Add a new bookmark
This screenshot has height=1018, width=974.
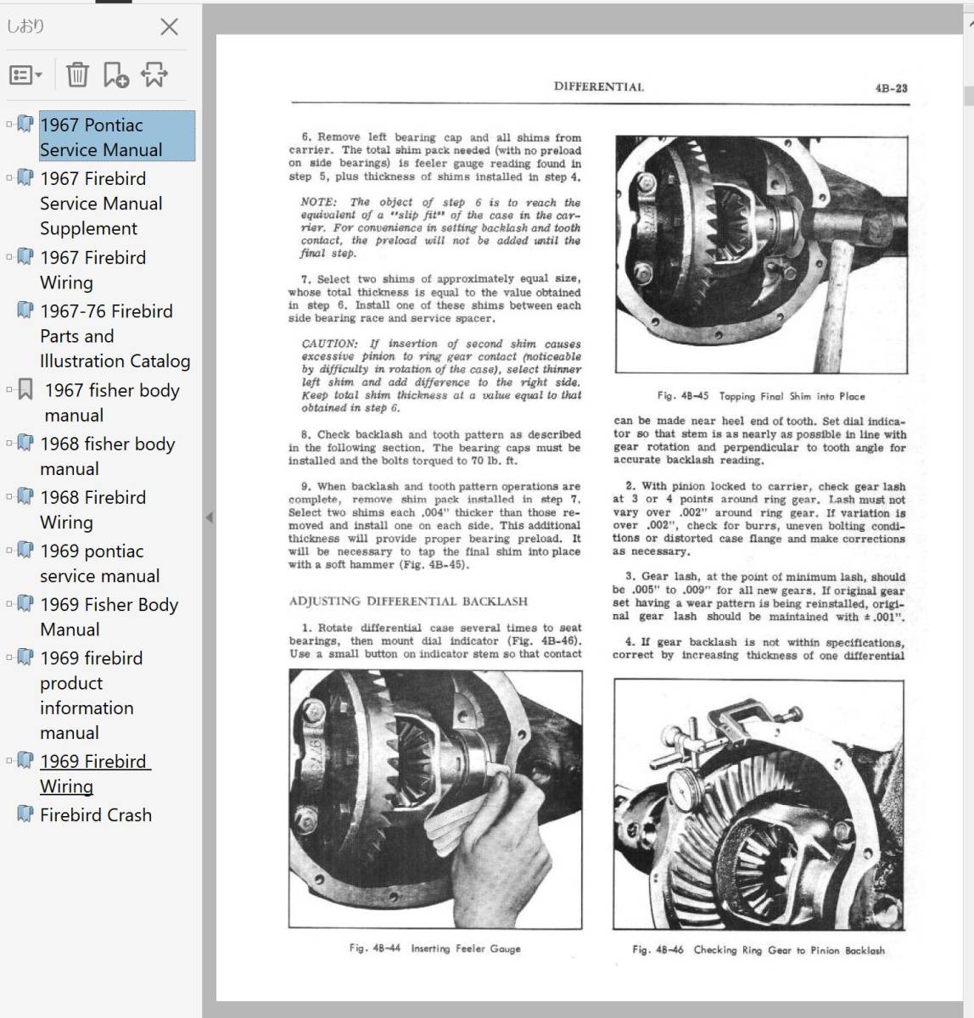click(115, 75)
